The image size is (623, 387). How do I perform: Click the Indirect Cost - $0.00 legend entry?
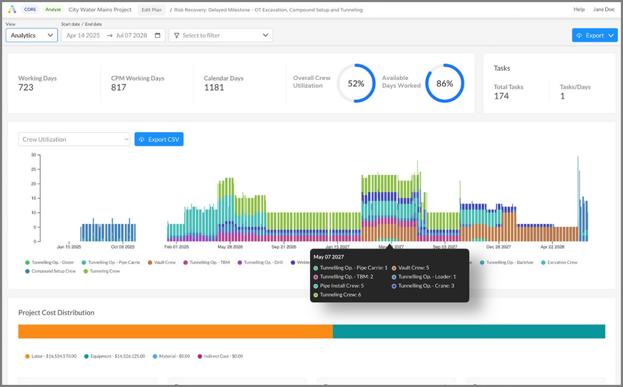coord(220,356)
